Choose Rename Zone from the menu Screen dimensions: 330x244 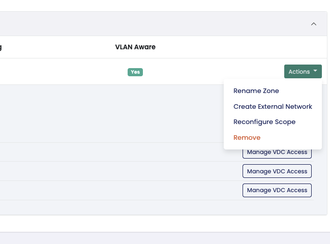coord(256,91)
